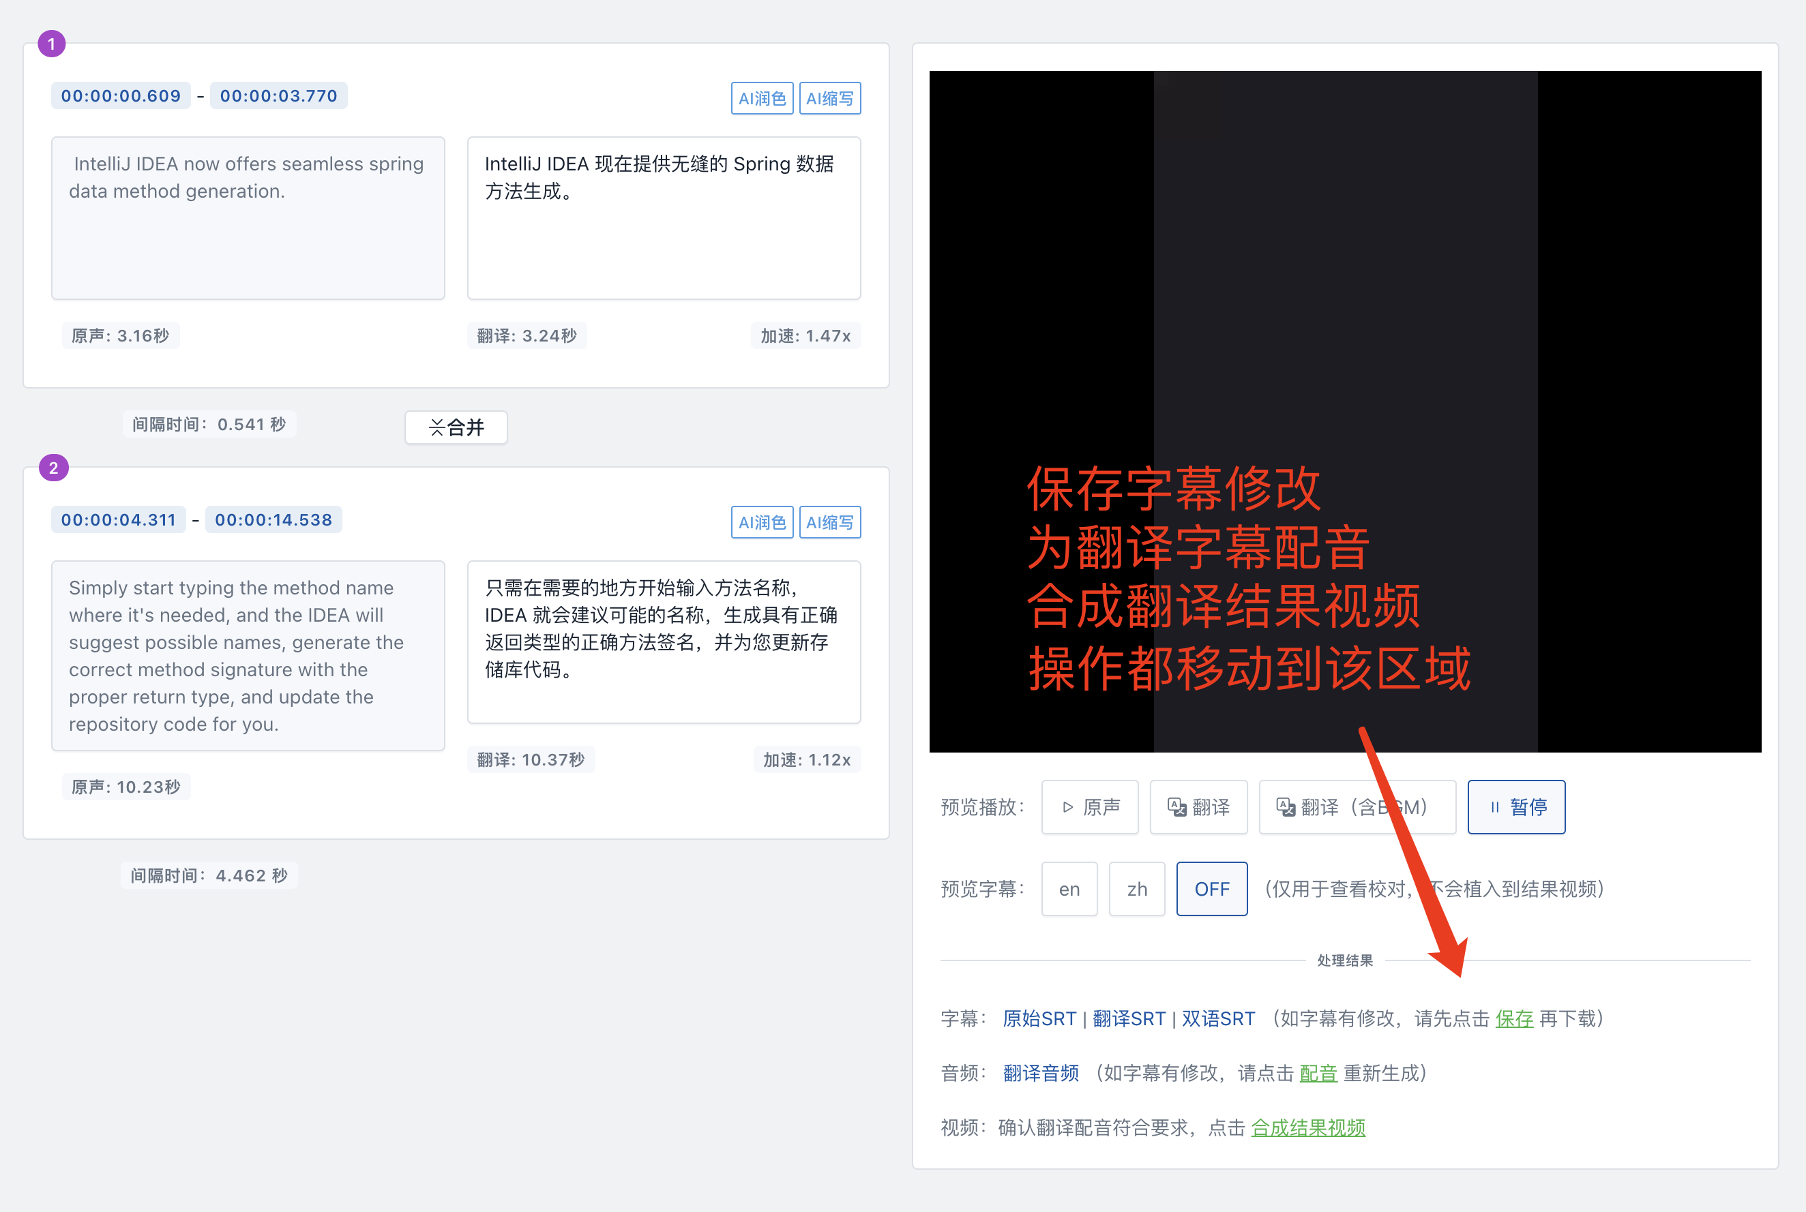Pause playback with the 暂停 button

[1517, 807]
